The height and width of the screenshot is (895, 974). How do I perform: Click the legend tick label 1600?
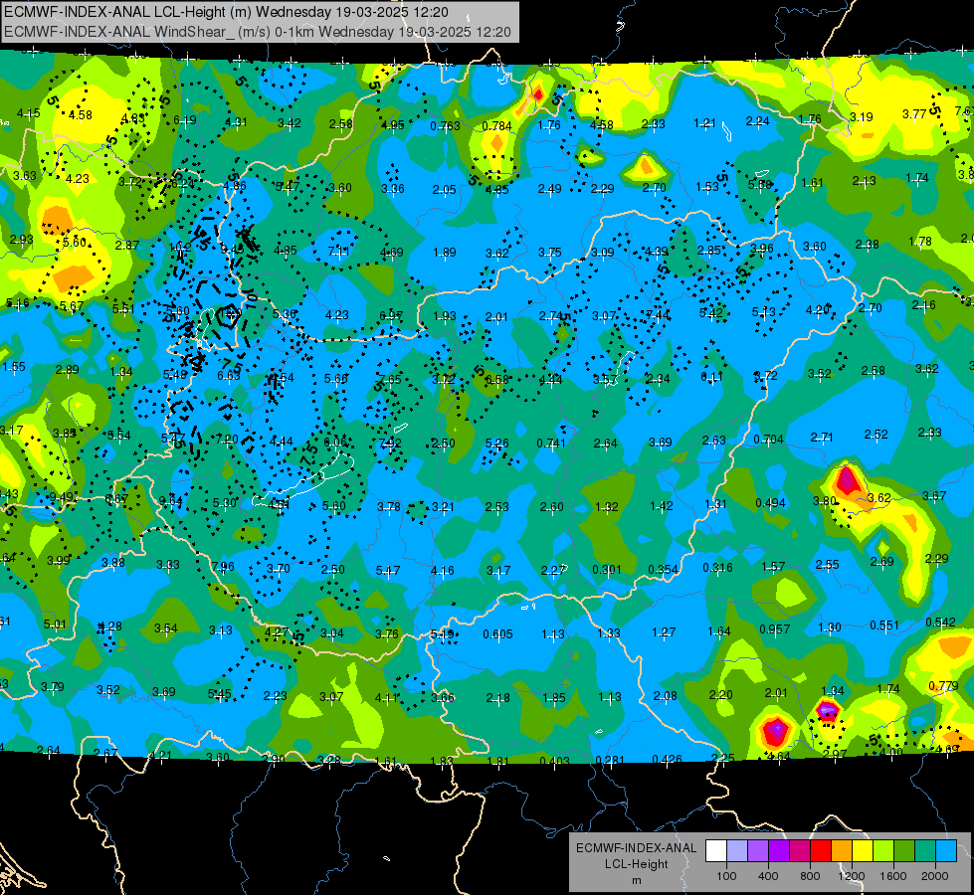click(x=893, y=876)
